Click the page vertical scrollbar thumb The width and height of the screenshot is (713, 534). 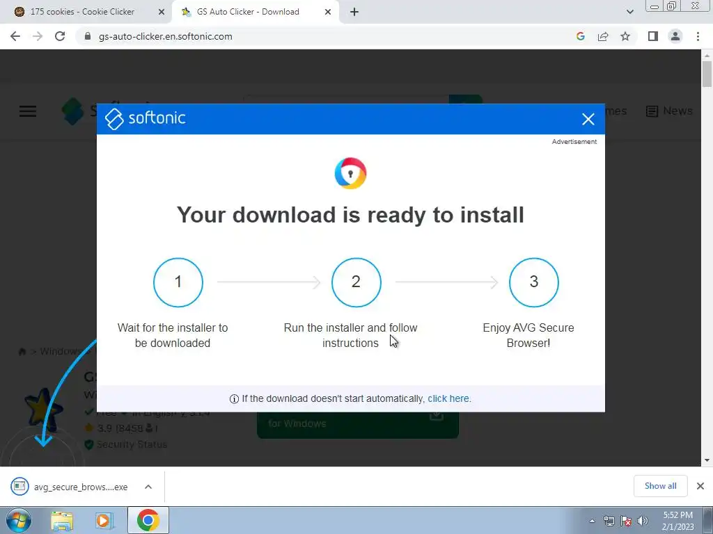pos(707,74)
